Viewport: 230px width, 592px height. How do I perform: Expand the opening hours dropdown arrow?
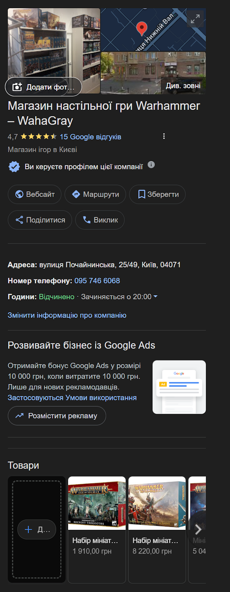point(155,297)
